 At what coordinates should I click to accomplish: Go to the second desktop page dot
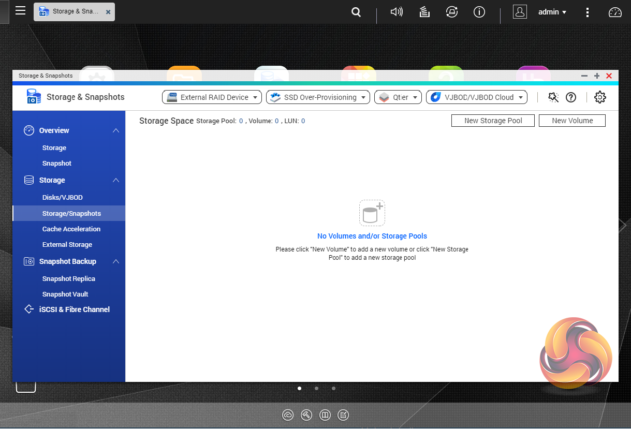click(x=316, y=388)
